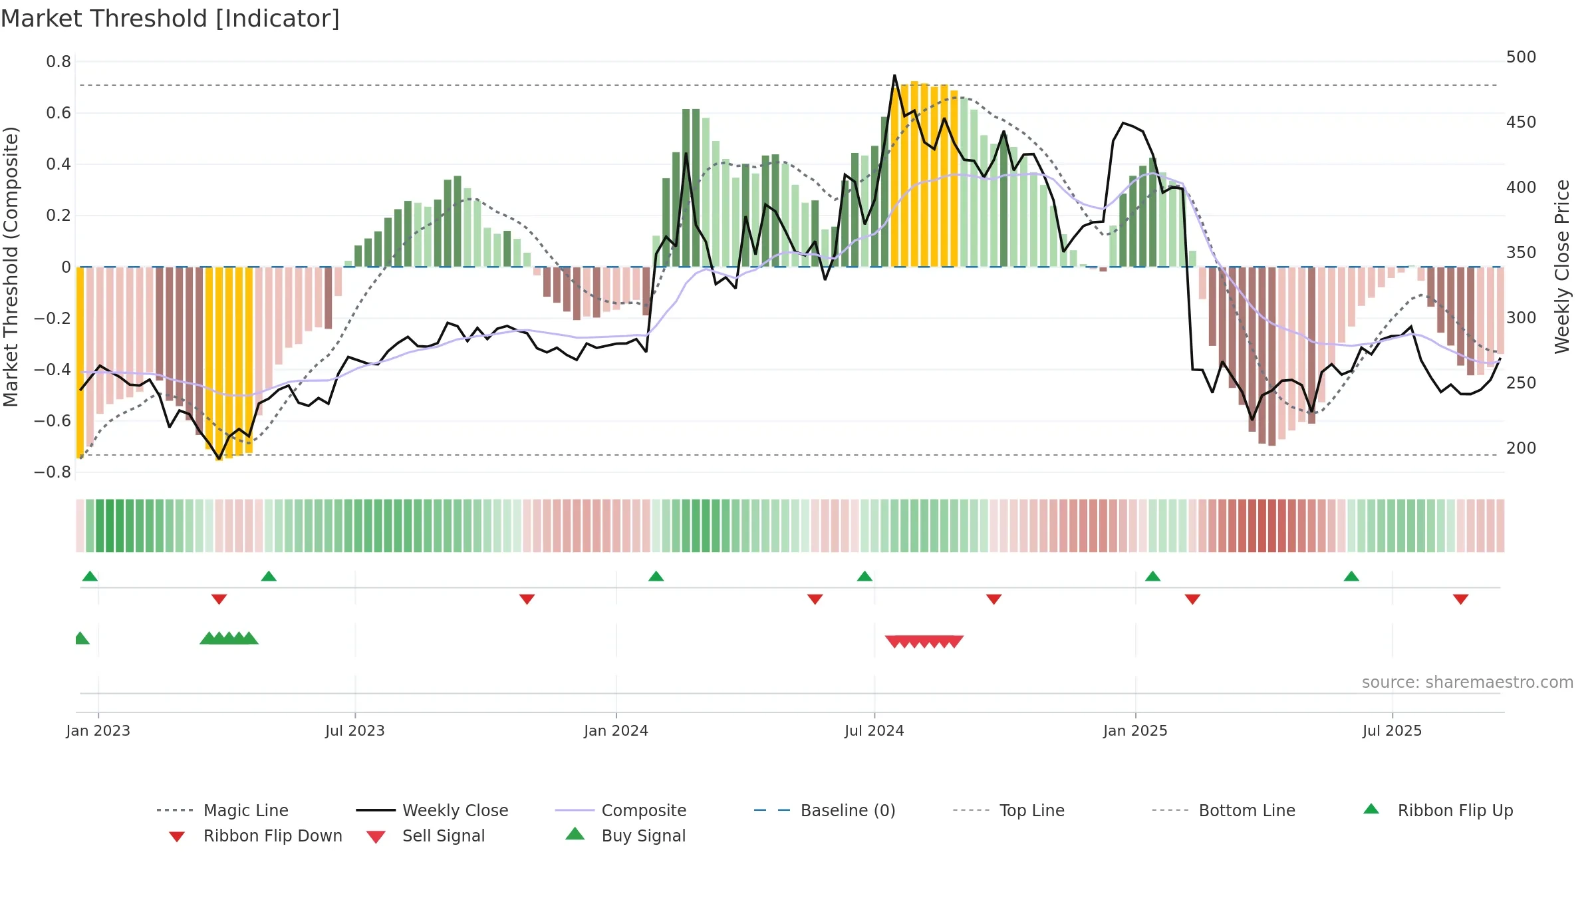This screenshot has width=1596, height=898.
Task: Toggle the Buy Signal legend entry
Action: (625, 835)
